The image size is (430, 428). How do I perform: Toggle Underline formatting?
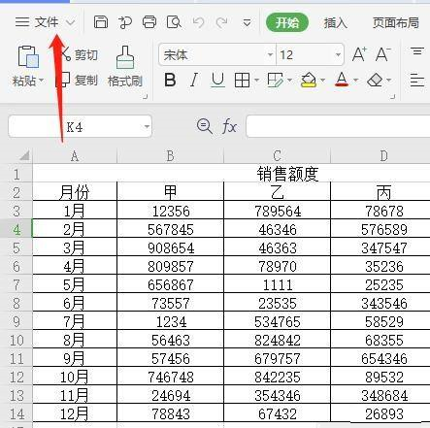coord(217,80)
